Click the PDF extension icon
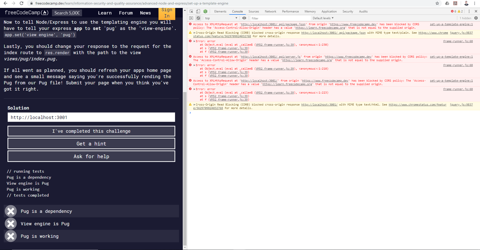Screen dimensions: 480x250 click(455, 3)
